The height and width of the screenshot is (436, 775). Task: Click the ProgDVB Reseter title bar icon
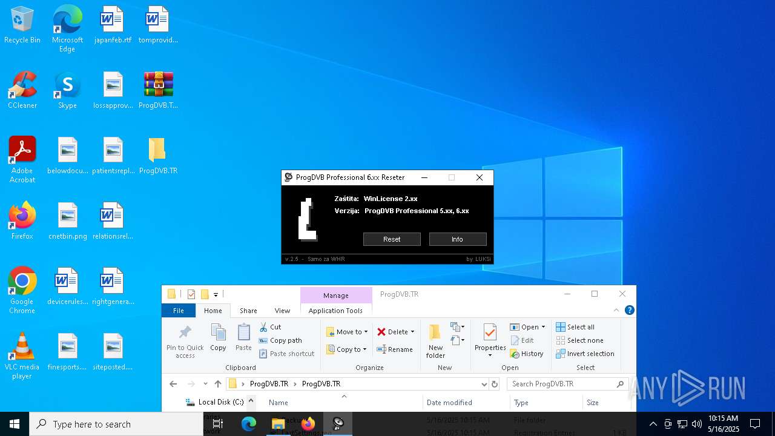[289, 177]
